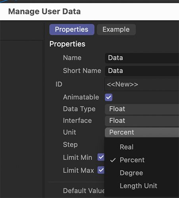Open the Interface dropdown
Image resolution: width=179 pixels, height=198 pixels.
click(x=142, y=121)
